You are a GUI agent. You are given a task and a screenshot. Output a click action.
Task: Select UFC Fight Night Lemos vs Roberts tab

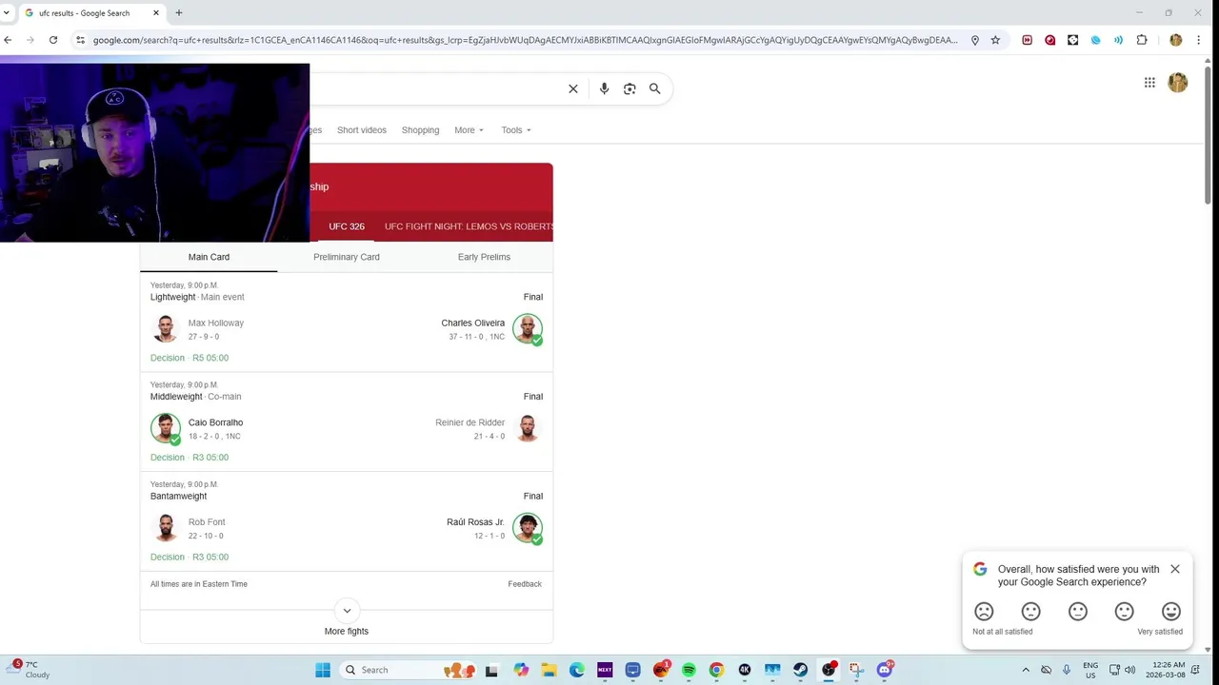(469, 226)
